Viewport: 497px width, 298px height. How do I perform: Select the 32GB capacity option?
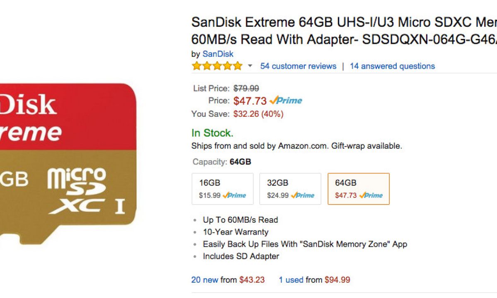coord(290,189)
